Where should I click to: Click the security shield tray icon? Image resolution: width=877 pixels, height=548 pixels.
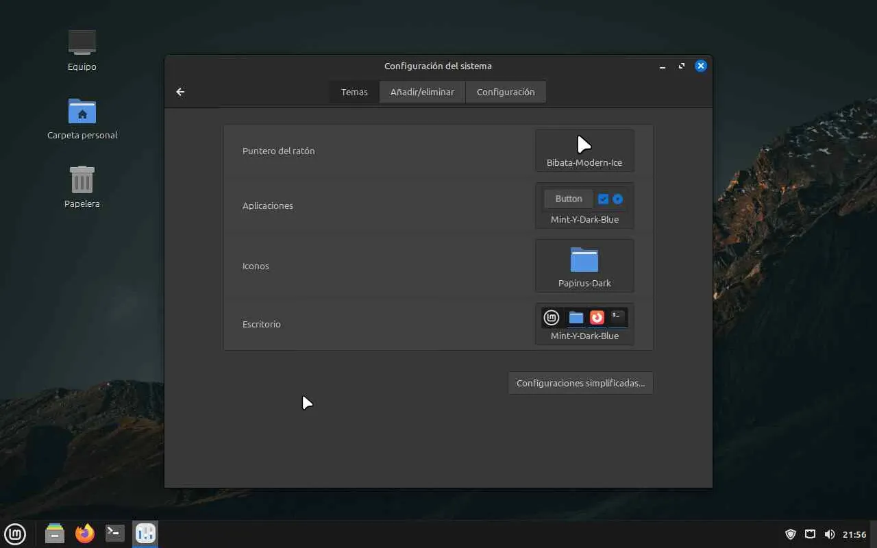[791, 534]
